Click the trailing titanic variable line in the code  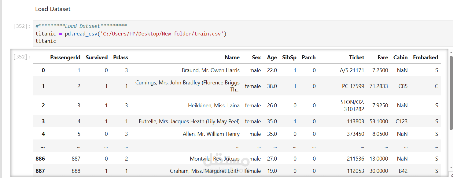click(46, 41)
